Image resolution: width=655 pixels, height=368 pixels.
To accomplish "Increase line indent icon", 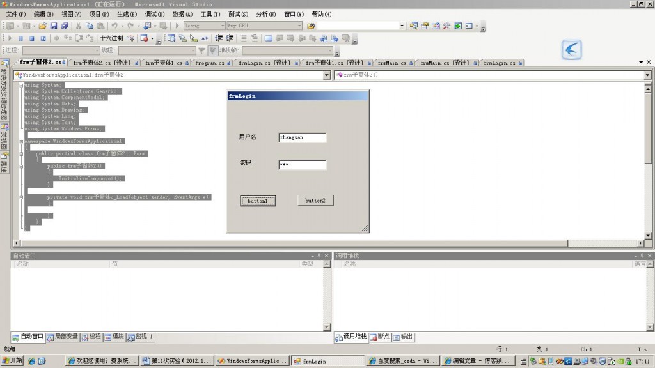I will (230, 38).
